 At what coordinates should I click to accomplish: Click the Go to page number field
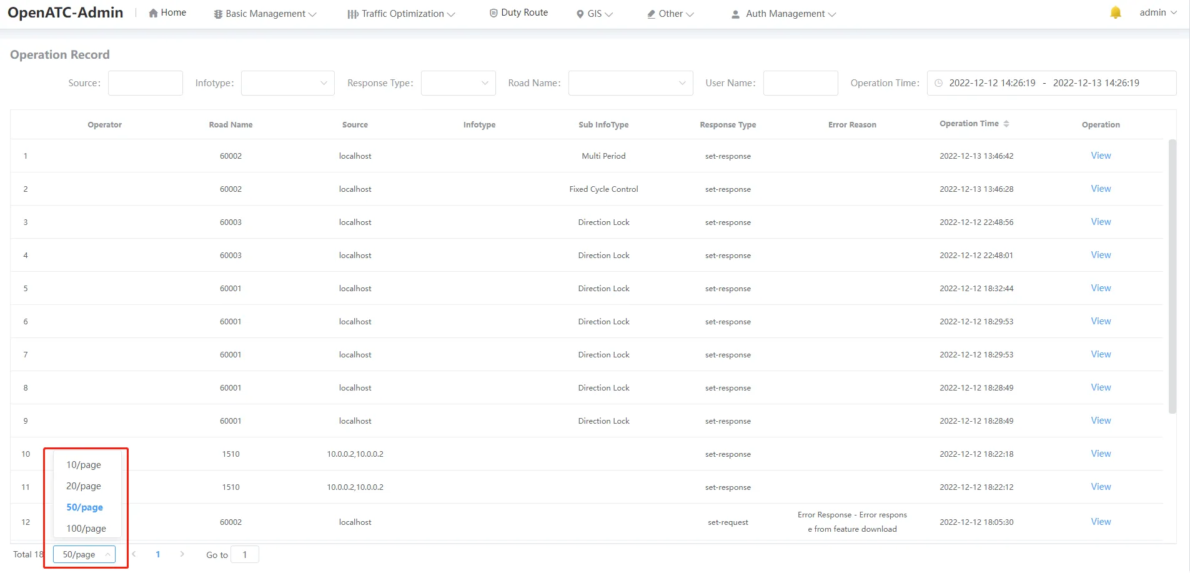click(245, 554)
